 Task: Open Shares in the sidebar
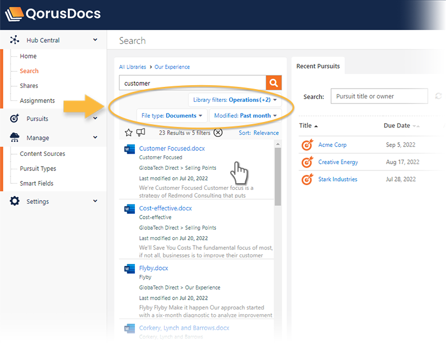pos(29,86)
